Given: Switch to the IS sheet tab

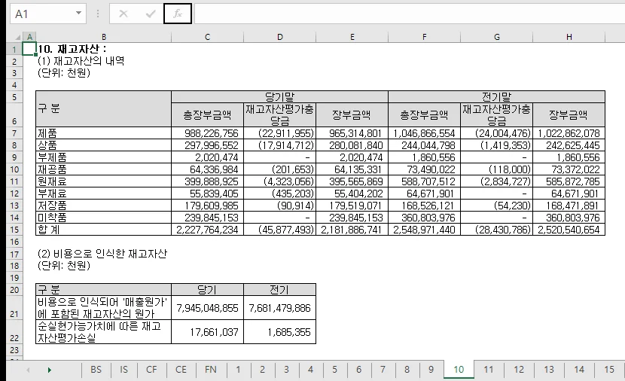Looking at the screenshot, I should (x=124, y=370).
